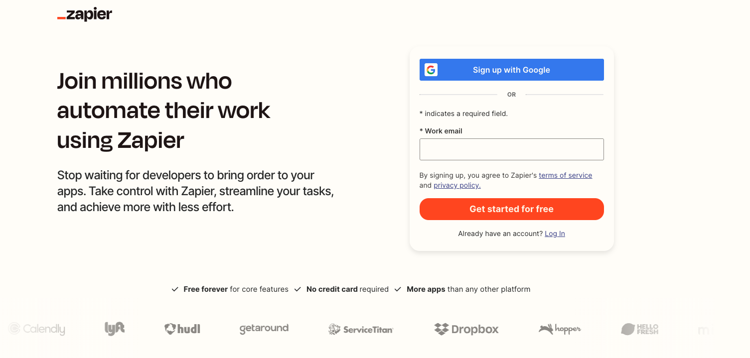Select the hudl logo
750x358 pixels.
(x=182, y=329)
